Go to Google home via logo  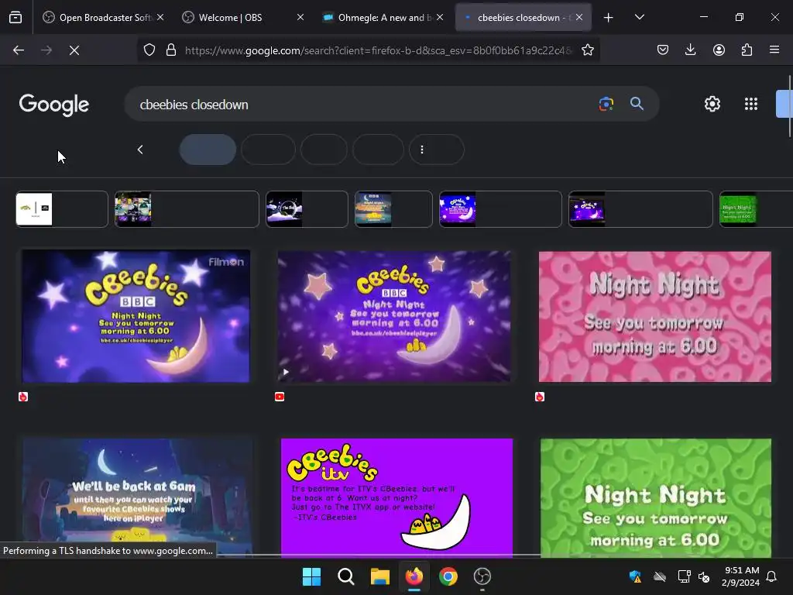tap(54, 105)
